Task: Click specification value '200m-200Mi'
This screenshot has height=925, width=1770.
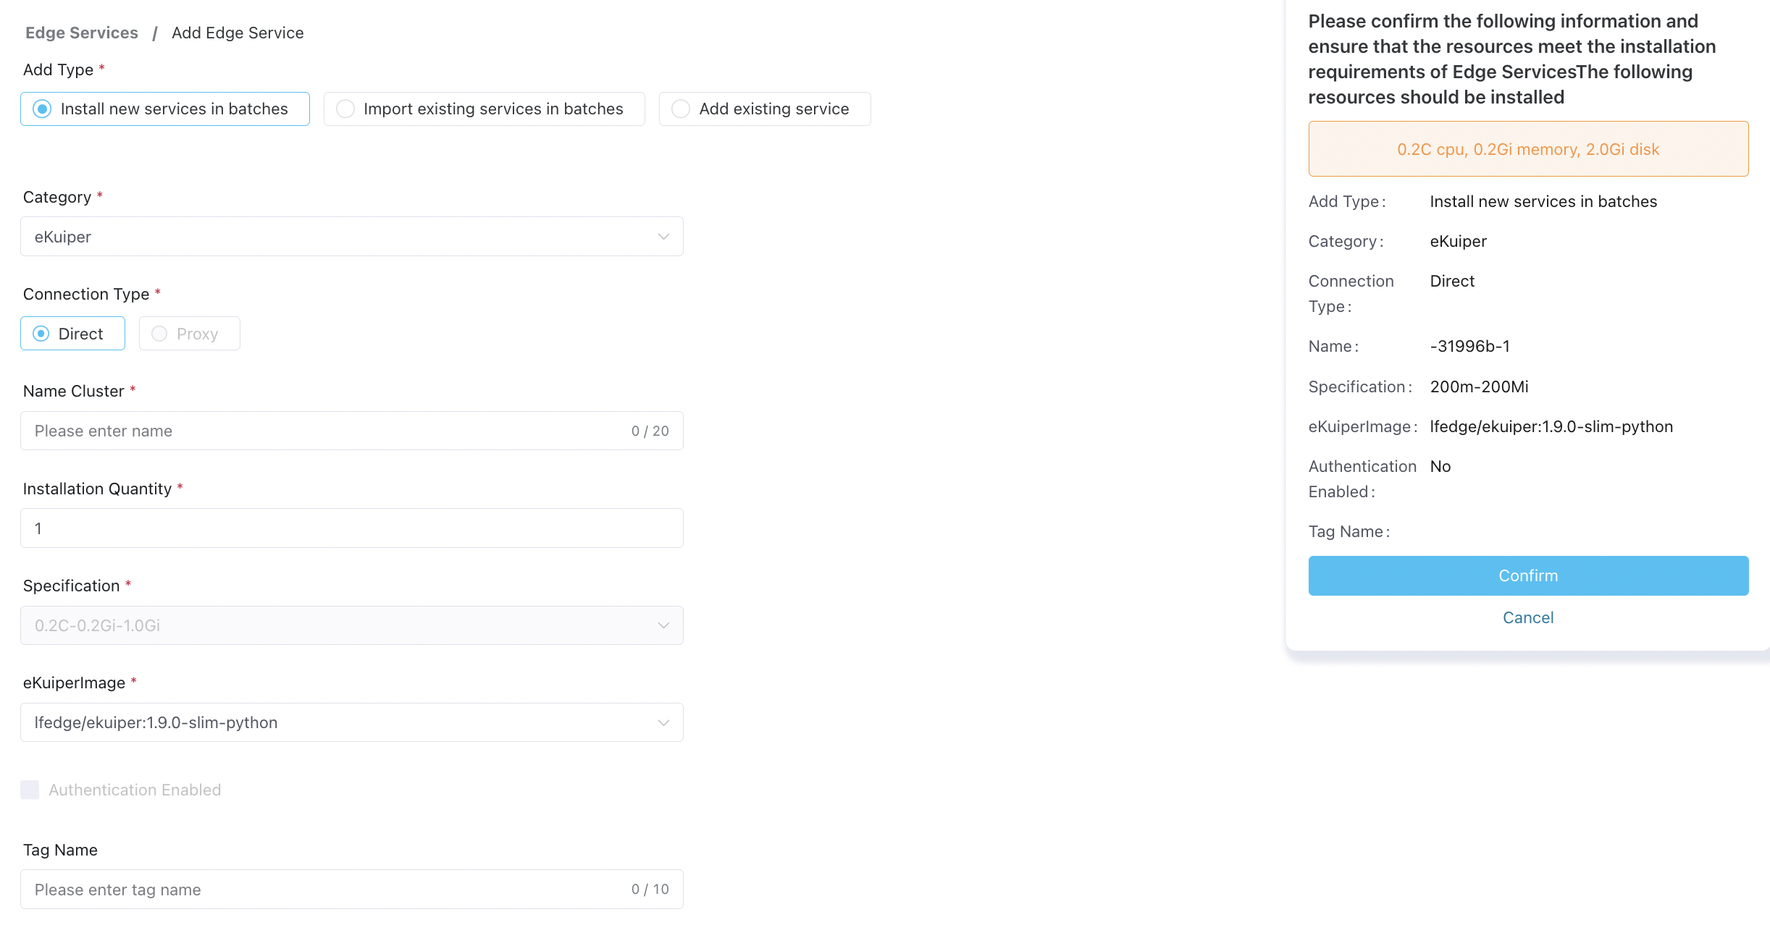Action: tap(1479, 387)
